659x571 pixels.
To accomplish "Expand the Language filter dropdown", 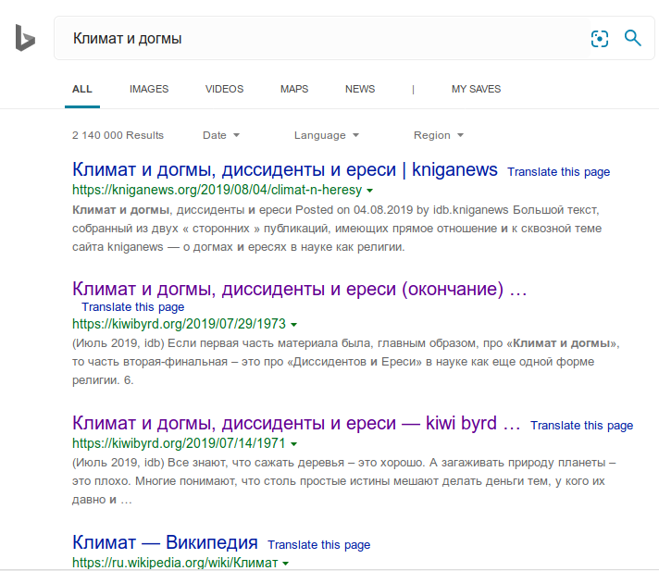I will tap(326, 135).
